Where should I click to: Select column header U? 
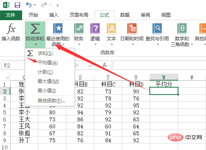click(136, 78)
